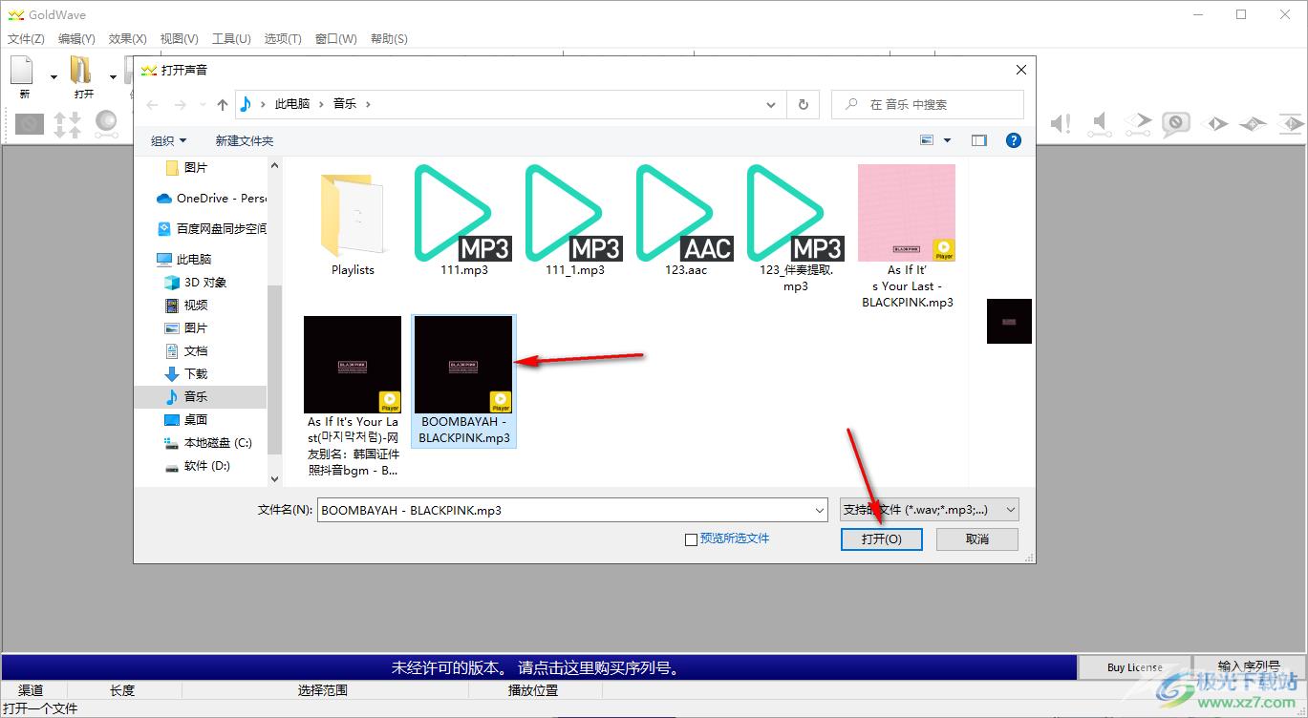Open the 工具(U) menu
The image size is (1308, 718).
coord(230,39)
